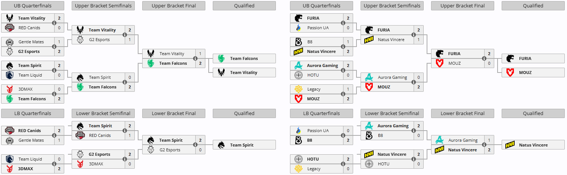The width and height of the screenshot is (567, 175).
Task: Click Team Vitality logo in Qualified column
Action: [x=221, y=73]
